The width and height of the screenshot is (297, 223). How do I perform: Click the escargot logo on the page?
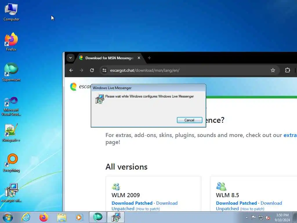pyautogui.click(x=73, y=87)
